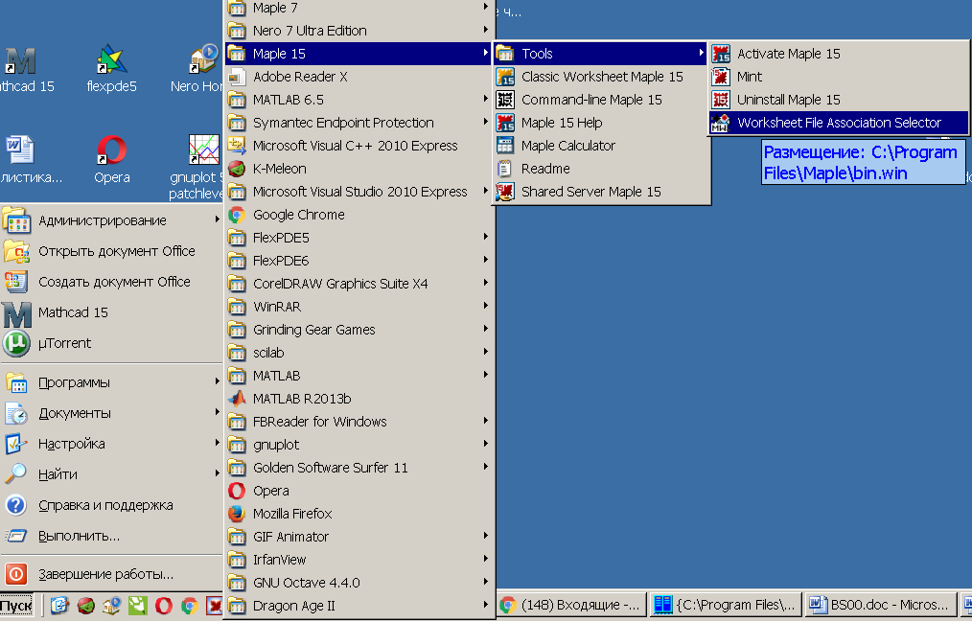The height and width of the screenshot is (622, 972).
Task: Click the Uninstall Maple 15 icon
Action: 721,100
